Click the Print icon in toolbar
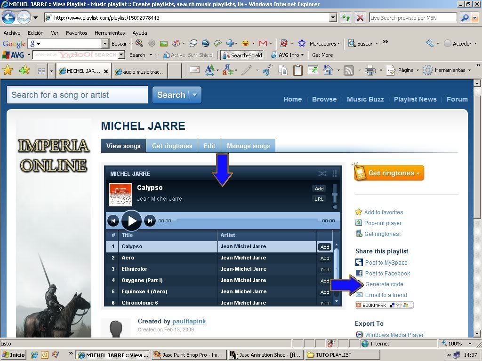This screenshot has height=361, width=482. [x=370, y=71]
